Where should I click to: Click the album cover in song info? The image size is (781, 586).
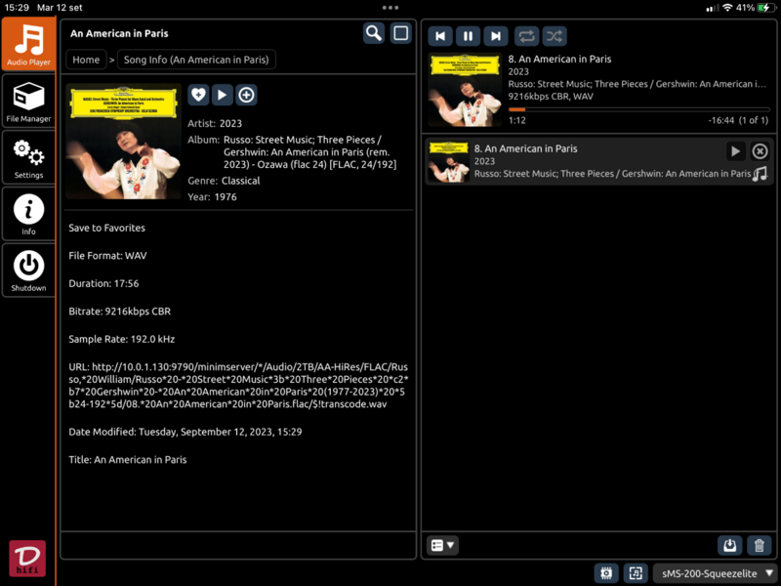click(123, 142)
